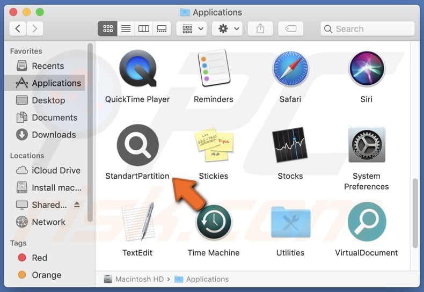Switch to column view
Screen dimensions: 424x292
(x=144, y=28)
